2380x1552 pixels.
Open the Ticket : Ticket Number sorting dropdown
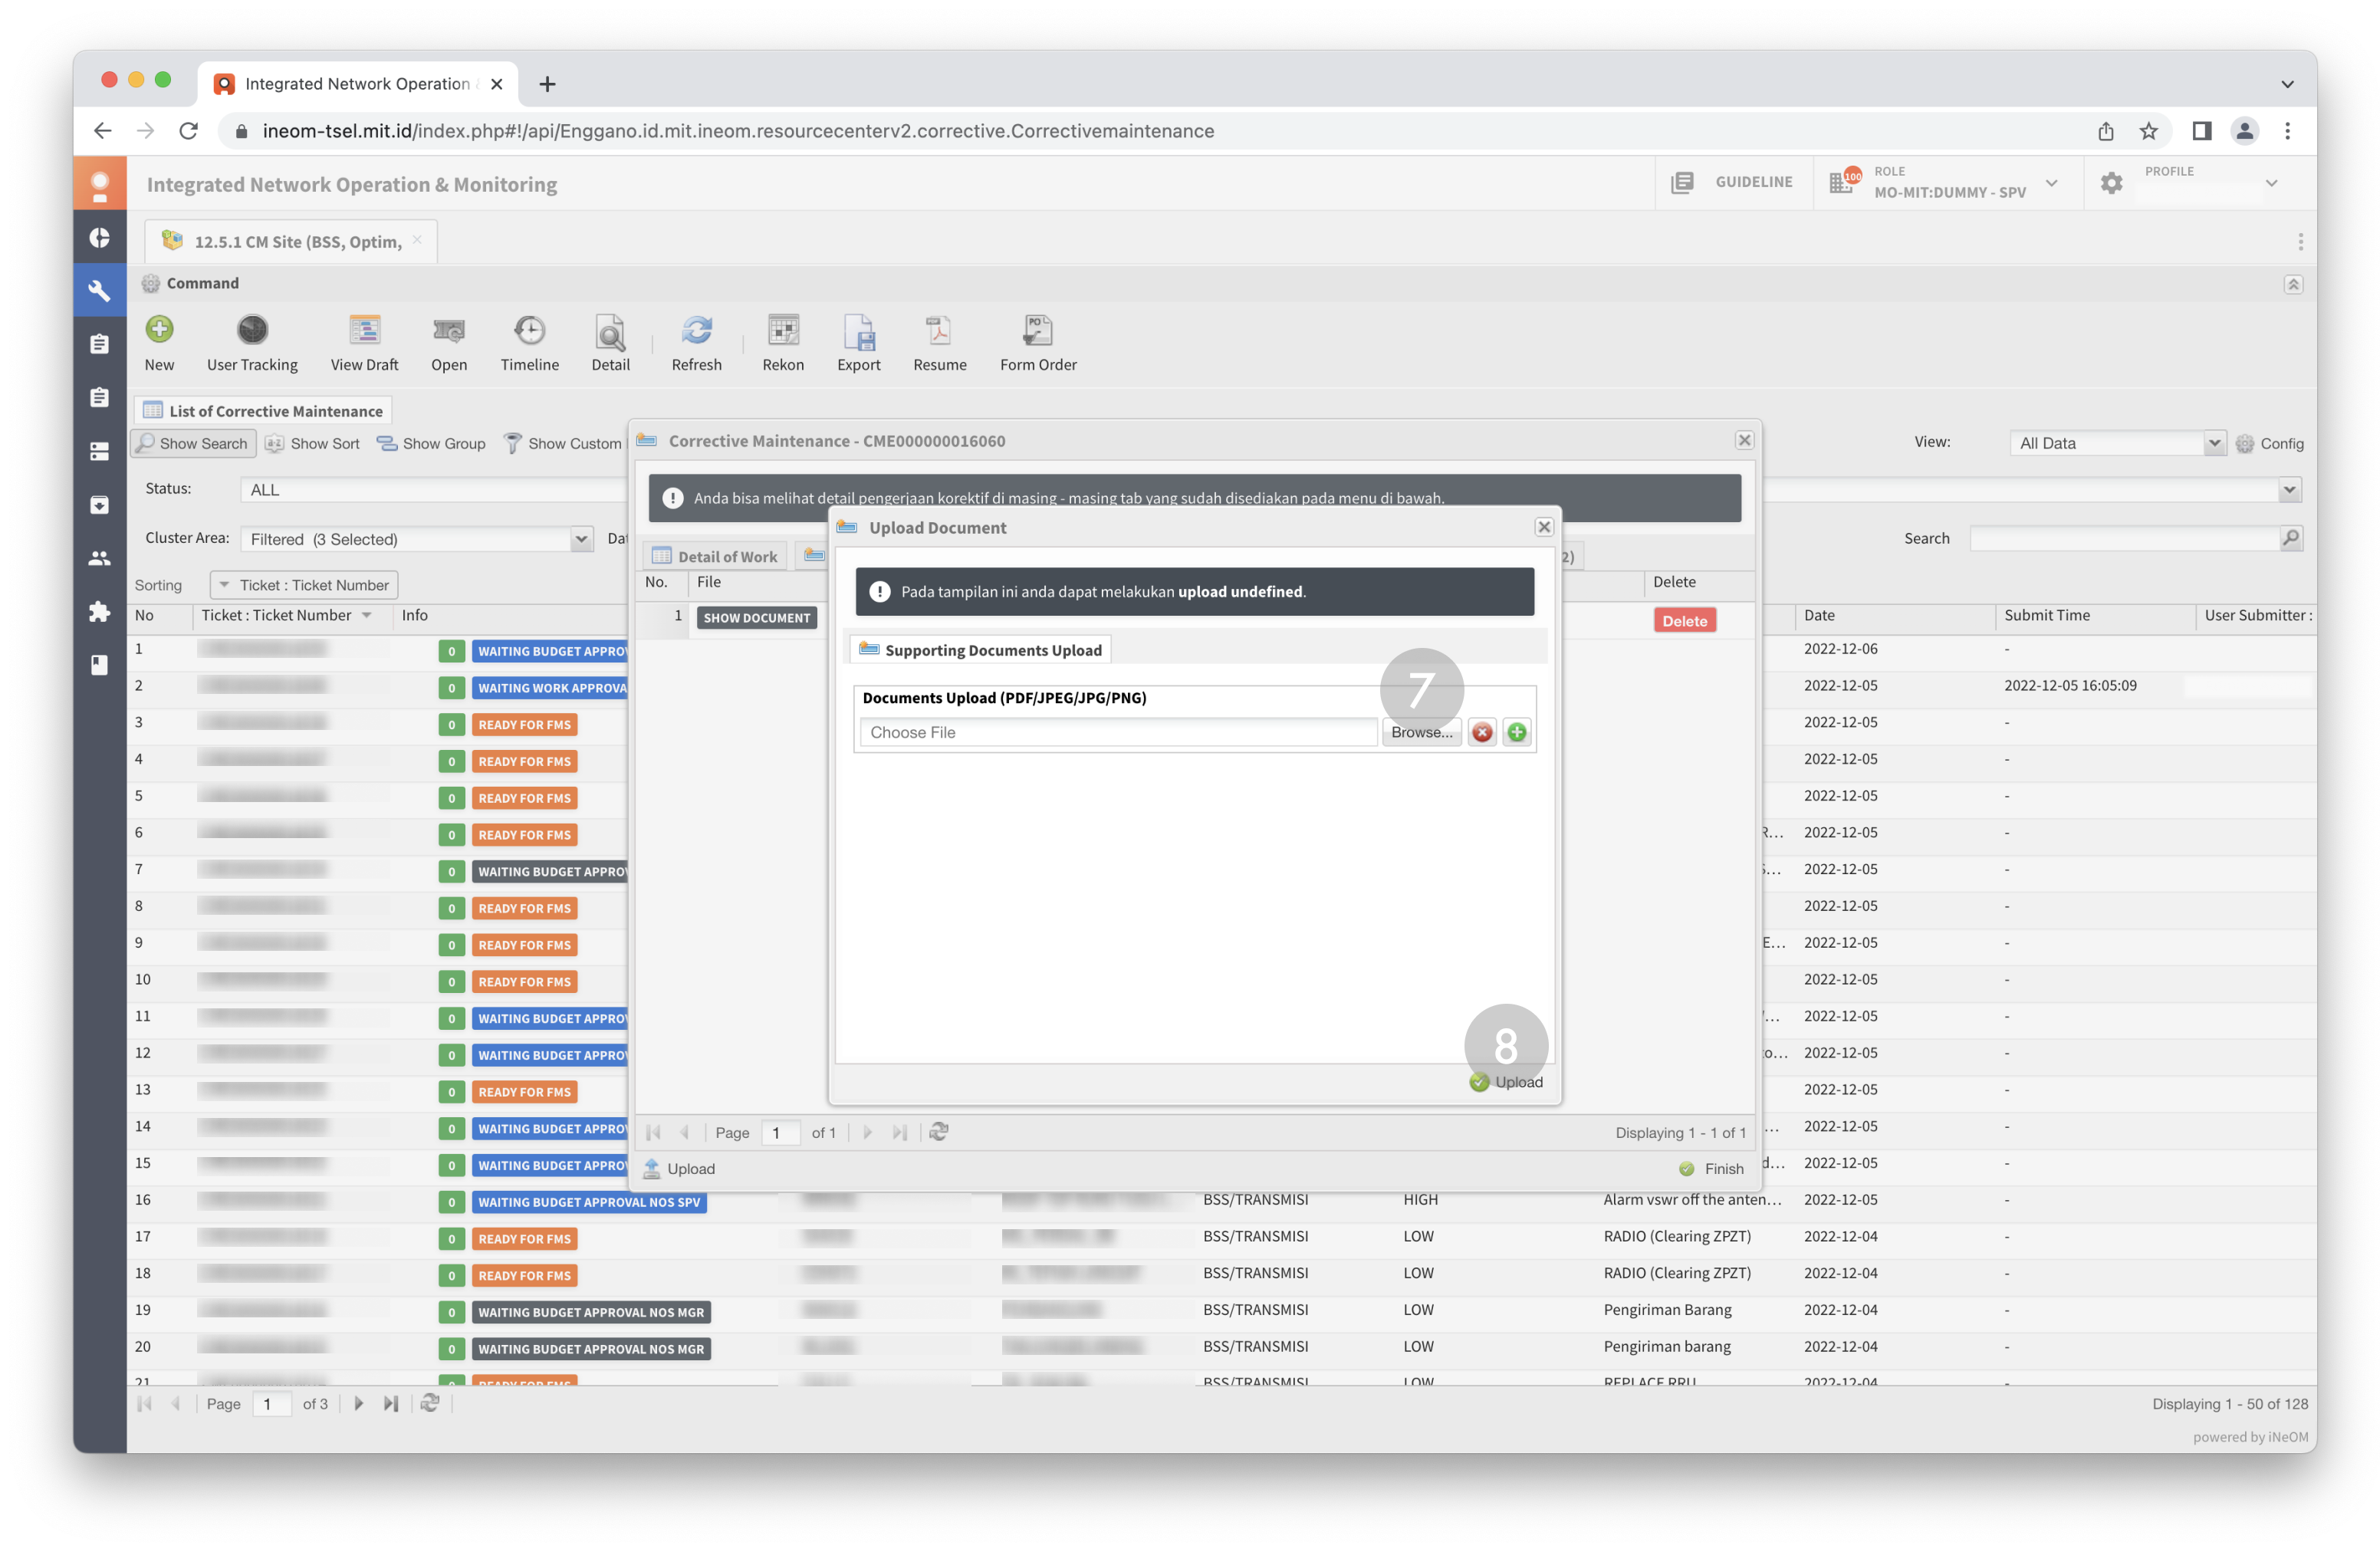coord(303,585)
